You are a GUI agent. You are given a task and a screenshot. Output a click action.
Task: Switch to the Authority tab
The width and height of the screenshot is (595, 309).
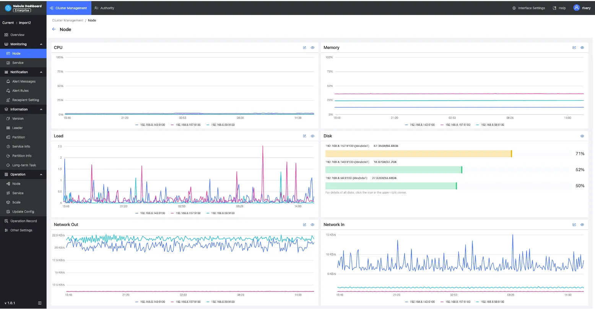(104, 8)
